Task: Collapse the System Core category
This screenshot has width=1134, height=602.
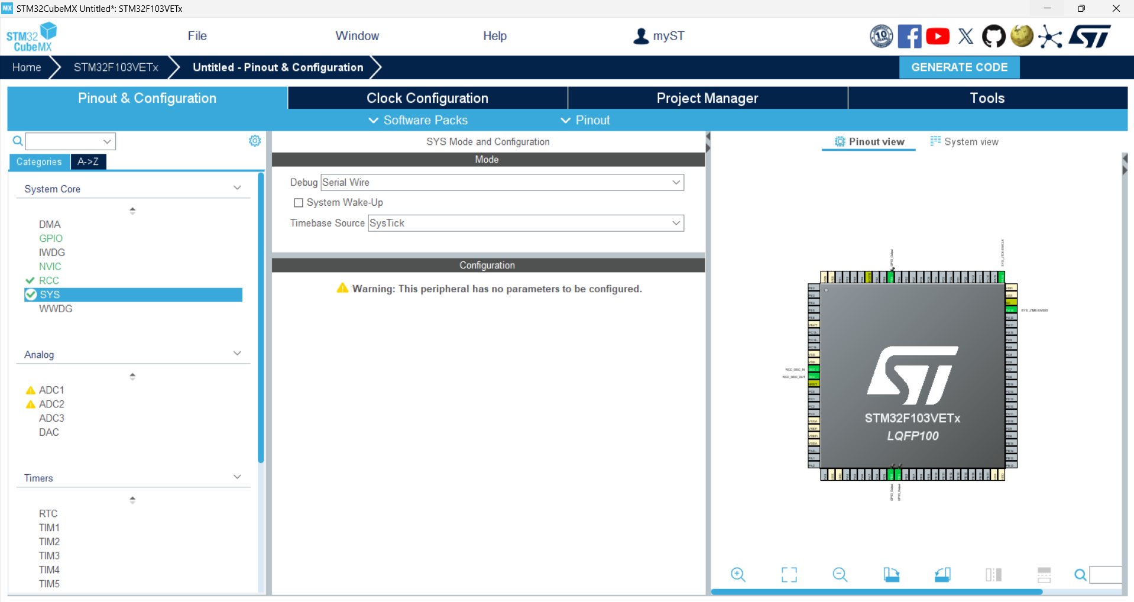Action: coord(237,188)
